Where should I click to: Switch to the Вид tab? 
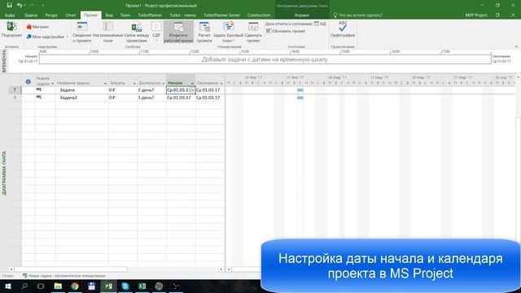click(109, 15)
